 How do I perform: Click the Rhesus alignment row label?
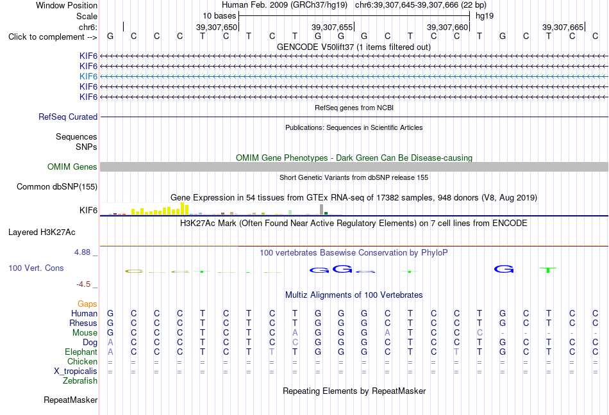click(83, 323)
